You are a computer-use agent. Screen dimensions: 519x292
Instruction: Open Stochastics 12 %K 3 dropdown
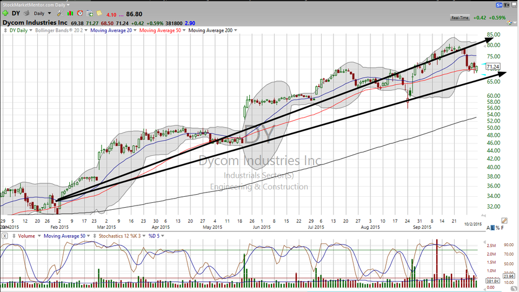[x=144, y=236]
